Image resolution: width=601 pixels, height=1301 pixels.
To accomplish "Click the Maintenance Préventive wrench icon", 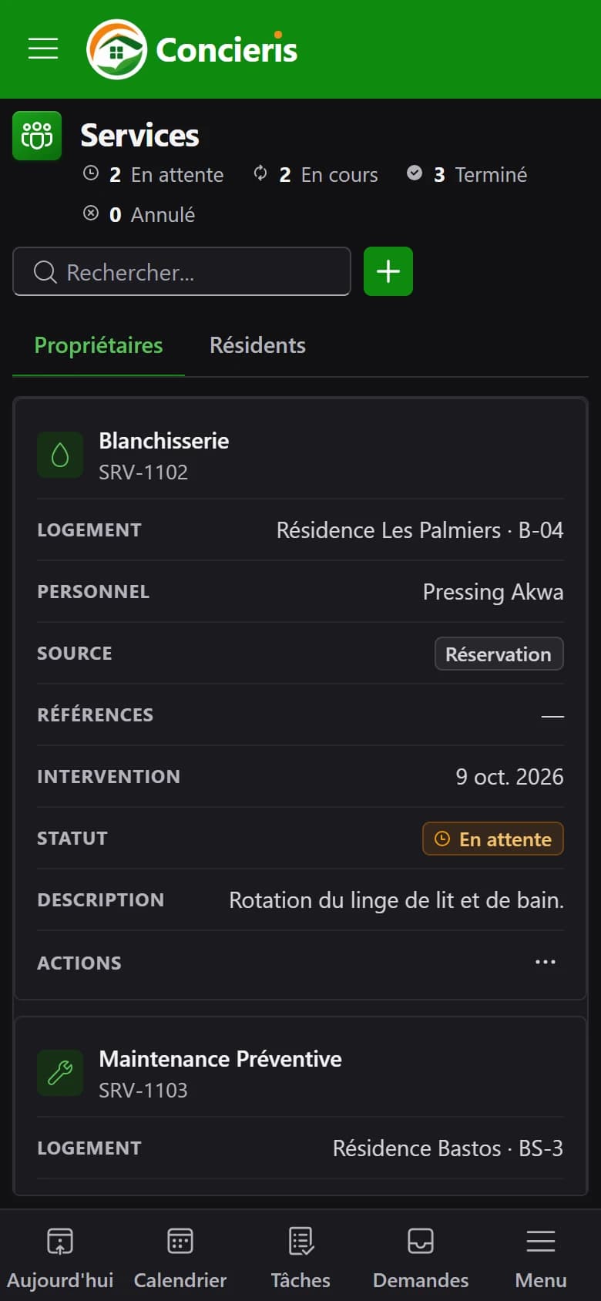I will tap(60, 1074).
